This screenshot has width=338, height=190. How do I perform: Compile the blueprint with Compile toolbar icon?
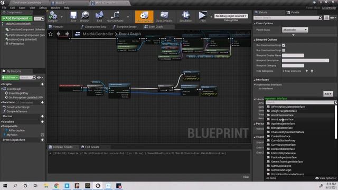click(x=53, y=16)
